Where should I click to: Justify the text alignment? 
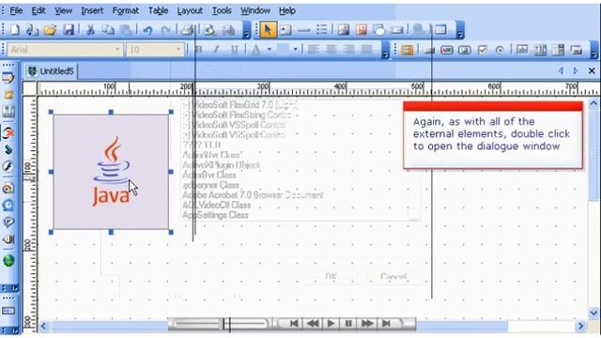pyautogui.click(x=367, y=50)
